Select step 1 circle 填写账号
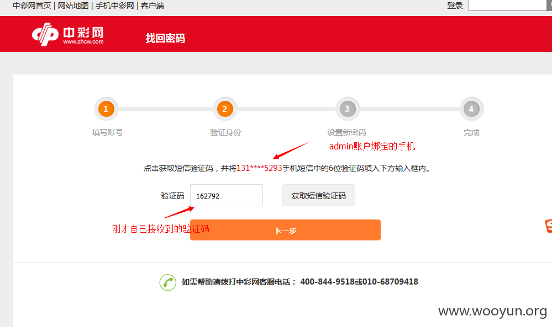The height and width of the screenshot is (327, 552). click(106, 109)
